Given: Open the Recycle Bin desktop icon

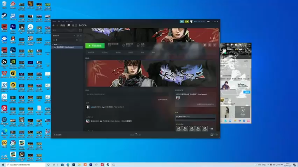Looking at the screenshot, I should click(x=4, y=4).
